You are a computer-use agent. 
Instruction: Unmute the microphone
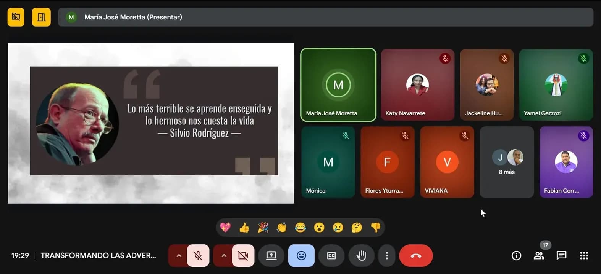pyautogui.click(x=198, y=256)
